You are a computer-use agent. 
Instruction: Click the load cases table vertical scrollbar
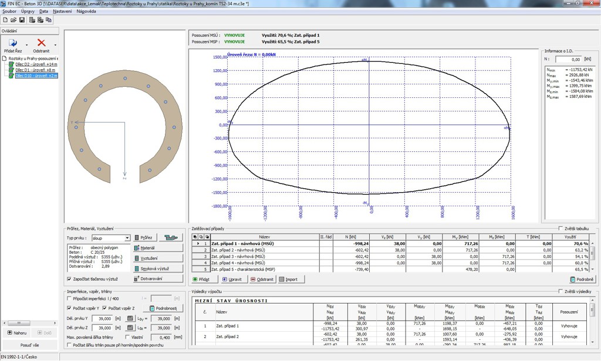[592, 253]
